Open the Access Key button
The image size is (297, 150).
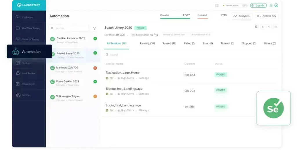[x=267, y=16]
